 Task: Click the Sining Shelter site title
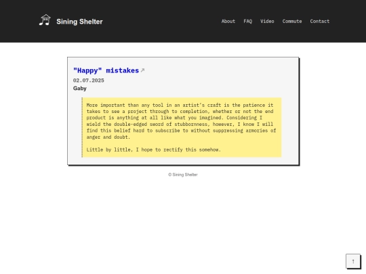click(x=79, y=22)
